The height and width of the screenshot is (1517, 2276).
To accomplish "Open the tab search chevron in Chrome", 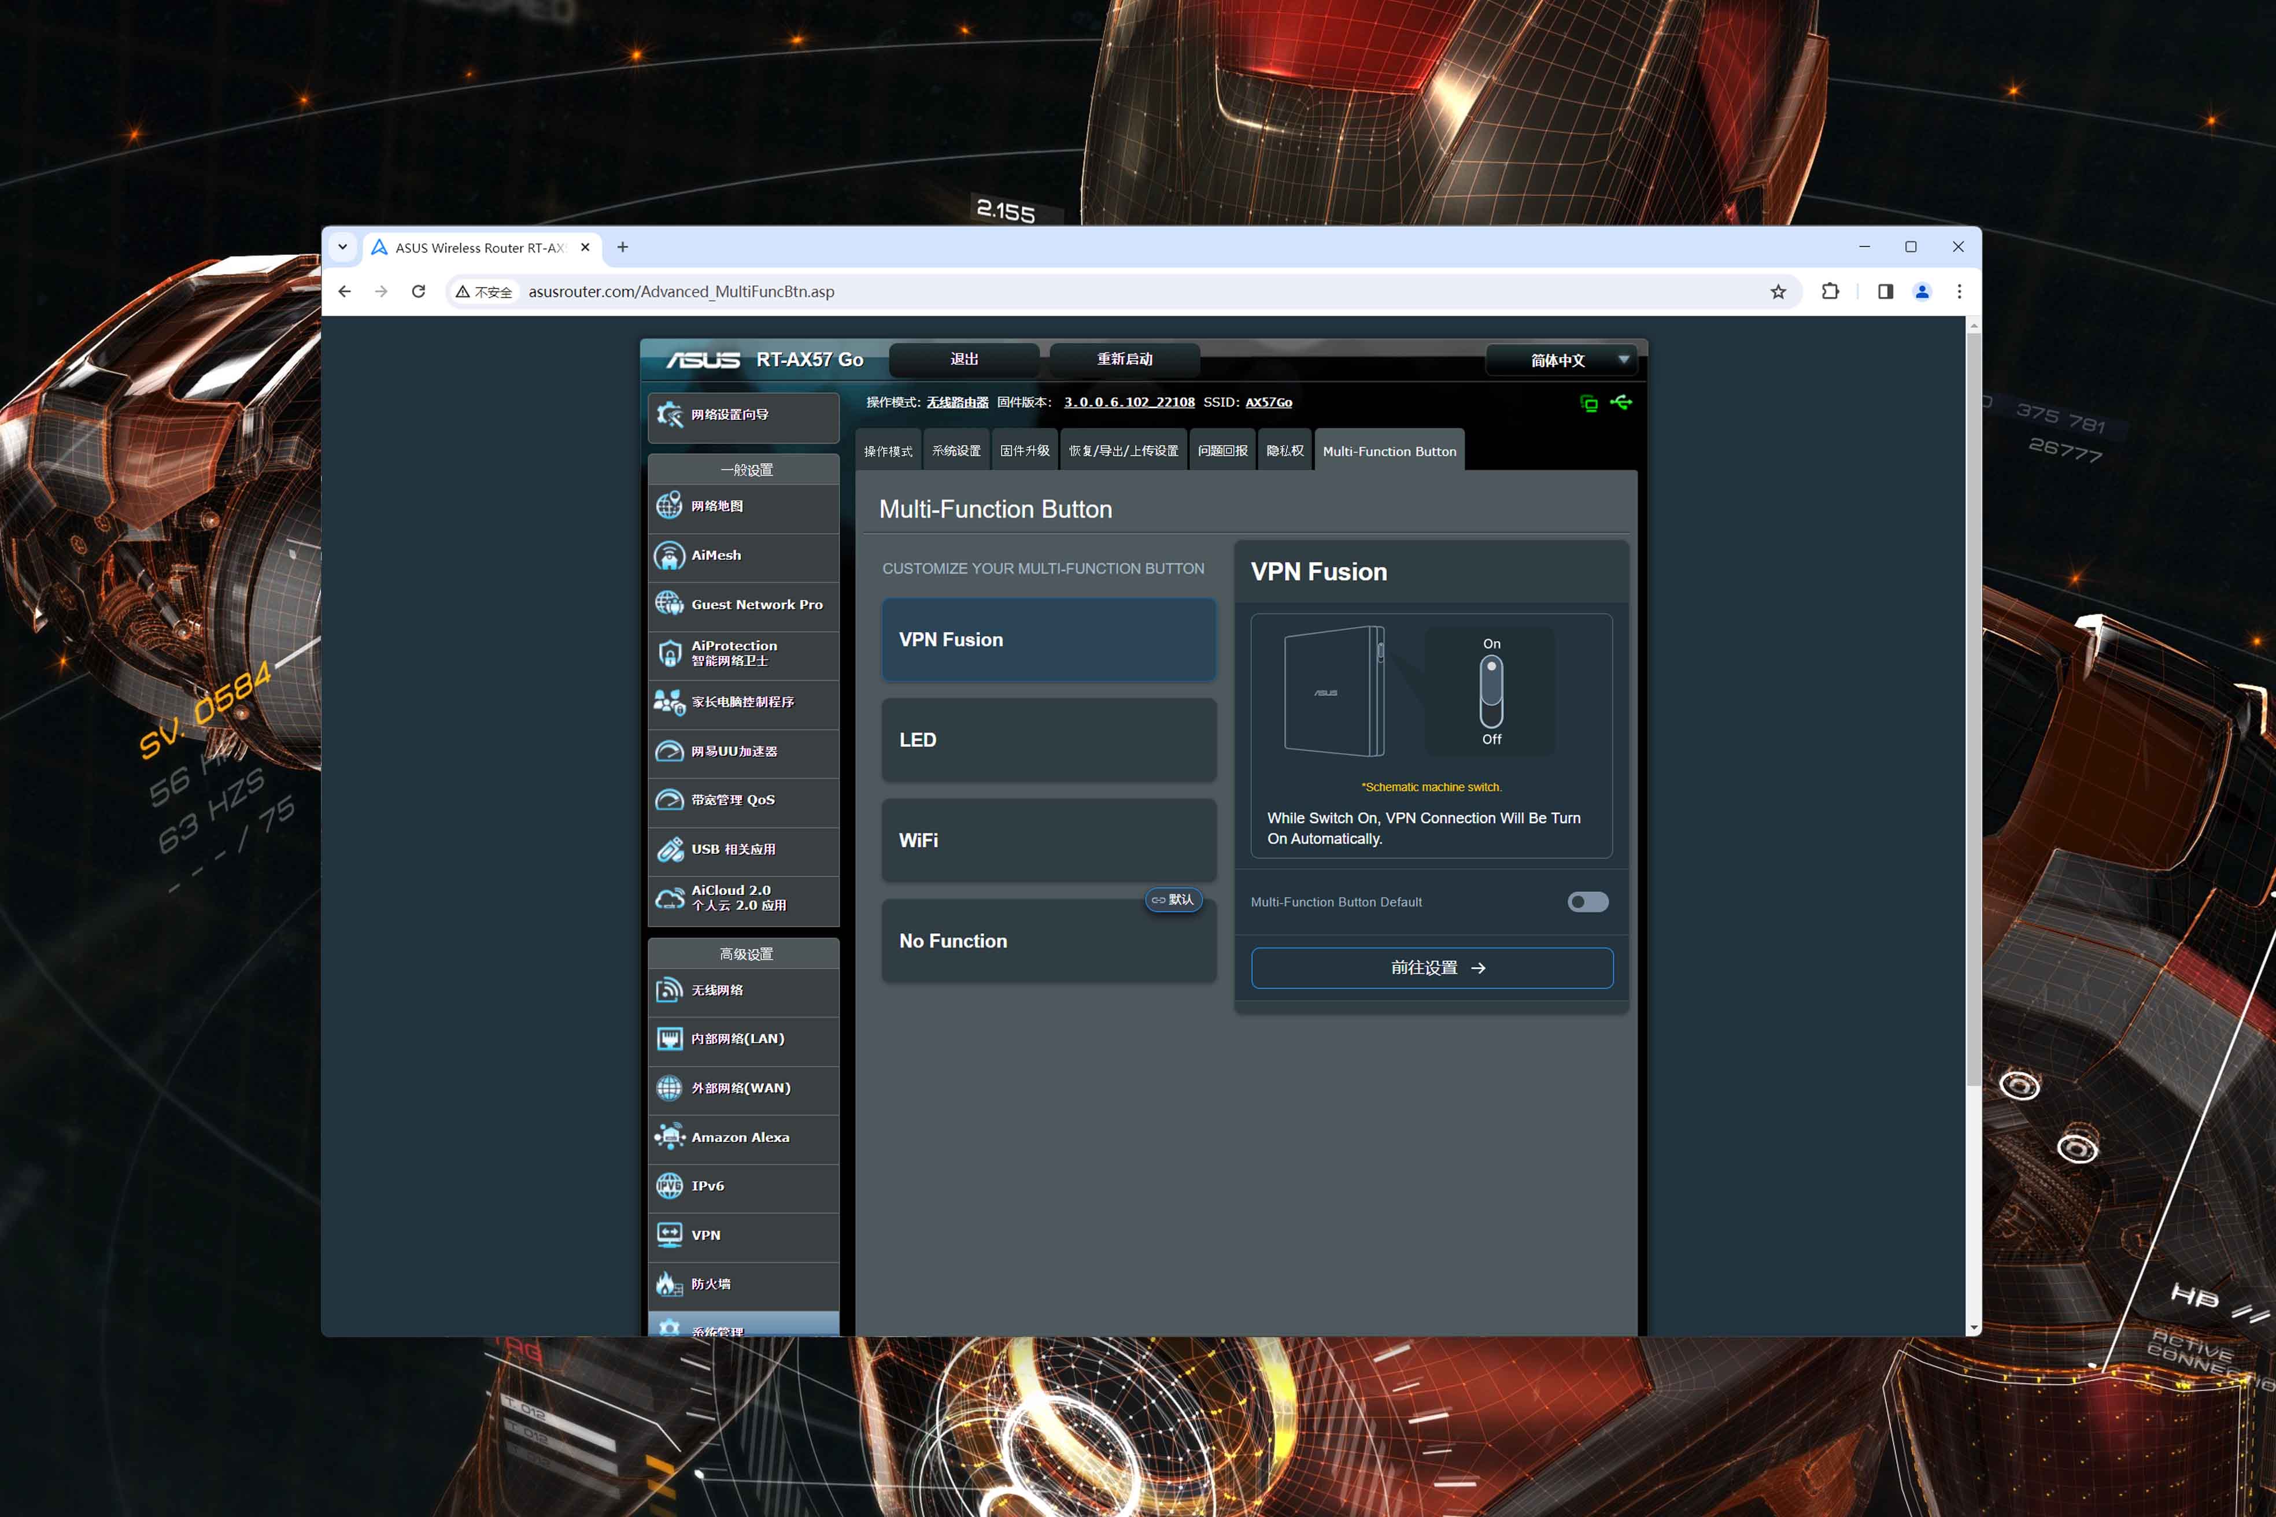I will tap(342, 247).
